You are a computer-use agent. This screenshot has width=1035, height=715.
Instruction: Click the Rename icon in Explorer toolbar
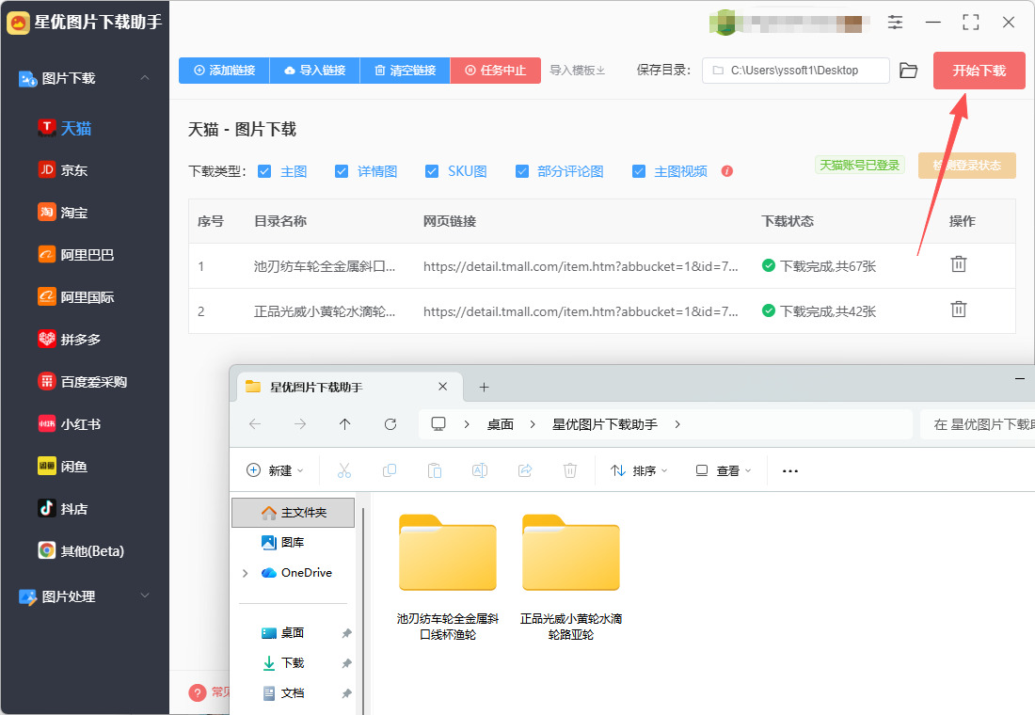point(480,470)
